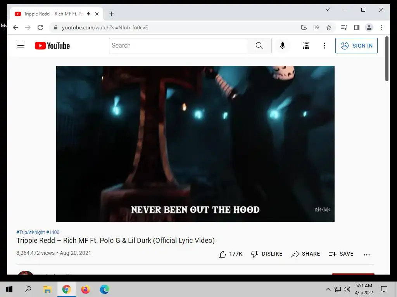Reload the YouTube page

click(x=40, y=27)
